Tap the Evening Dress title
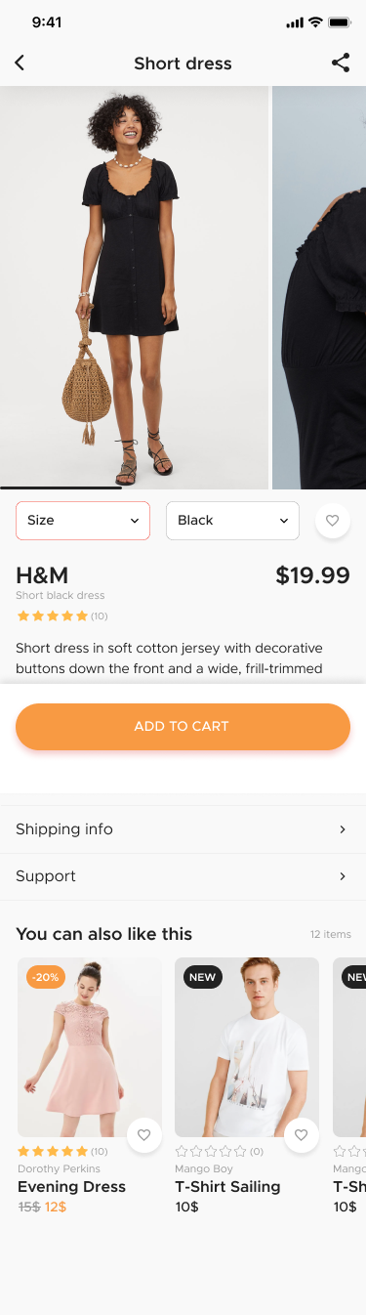 point(71,1187)
